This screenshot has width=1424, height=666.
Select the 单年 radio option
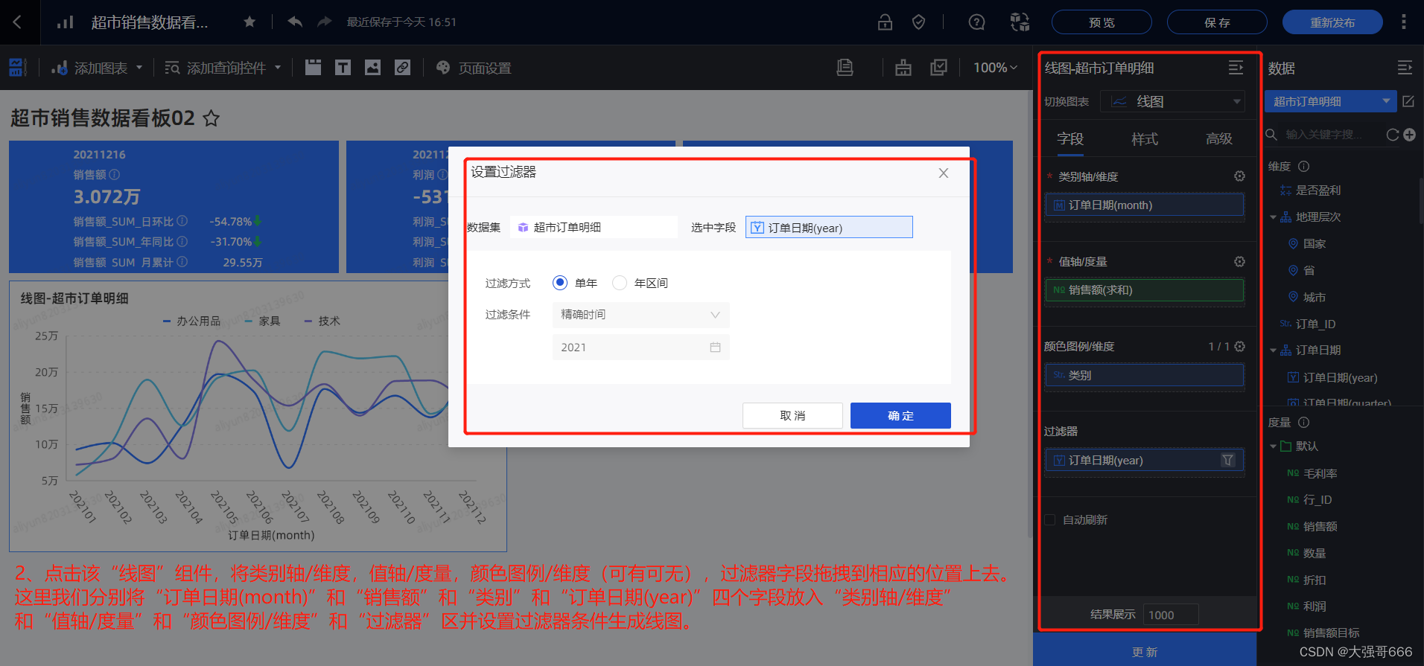(559, 283)
